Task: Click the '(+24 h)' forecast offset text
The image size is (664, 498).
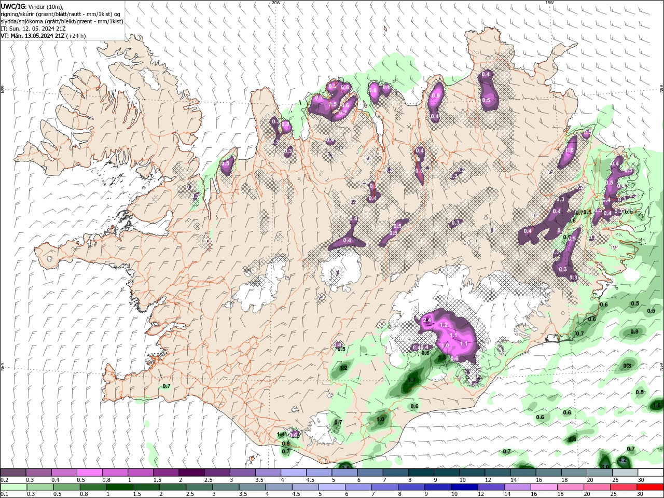Action: coord(76,36)
